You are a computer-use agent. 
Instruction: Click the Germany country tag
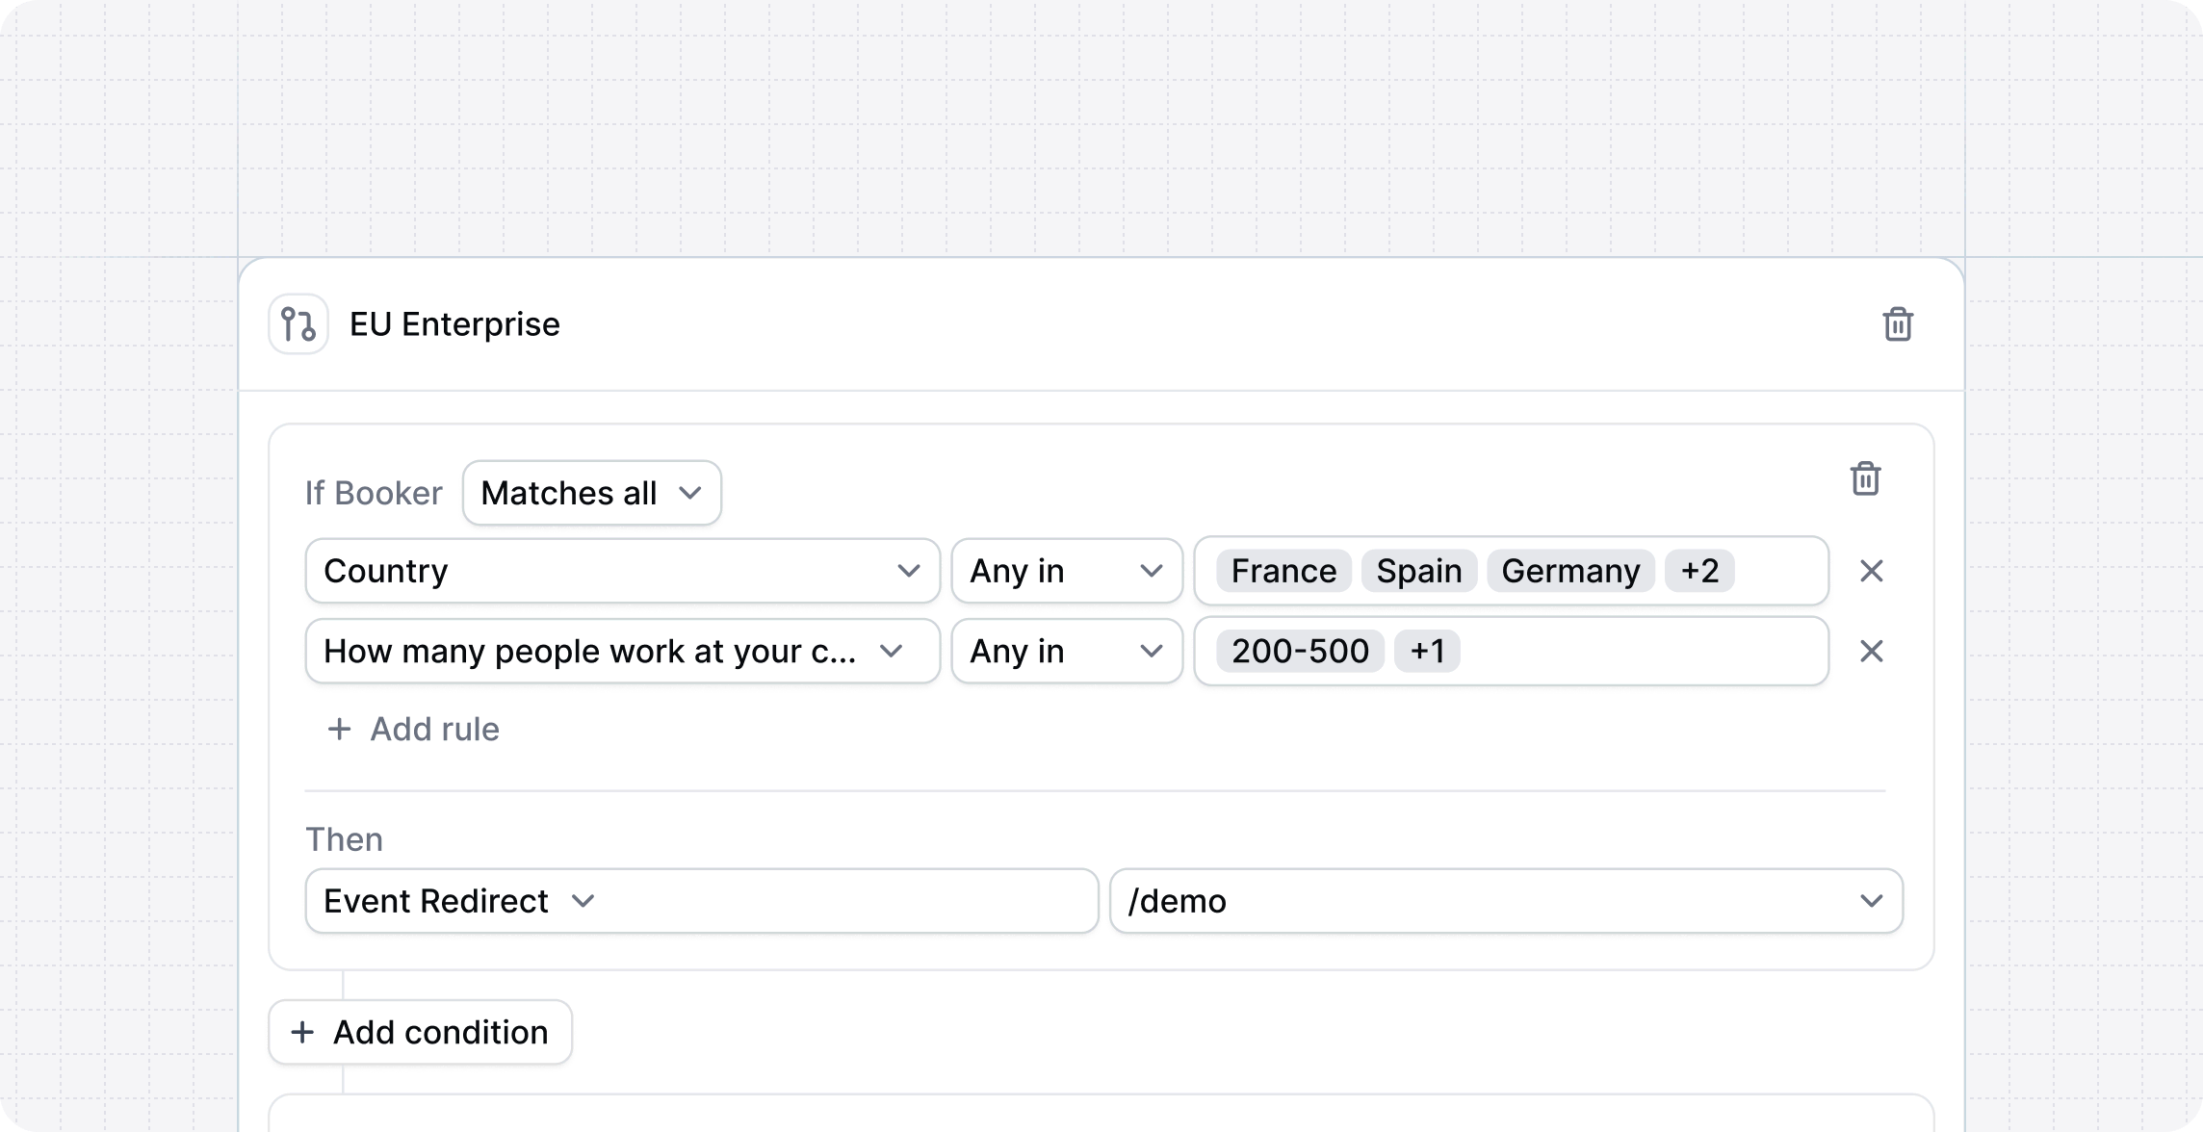pos(1570,571)
